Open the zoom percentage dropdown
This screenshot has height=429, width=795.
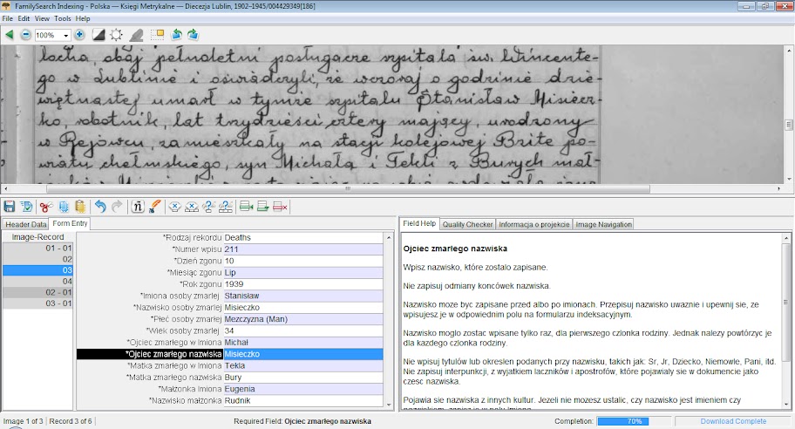[x=65, y=35]
